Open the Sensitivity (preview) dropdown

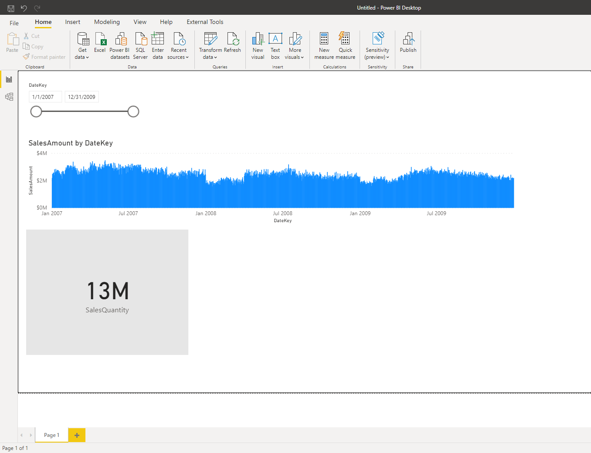[x=377, y=57]
